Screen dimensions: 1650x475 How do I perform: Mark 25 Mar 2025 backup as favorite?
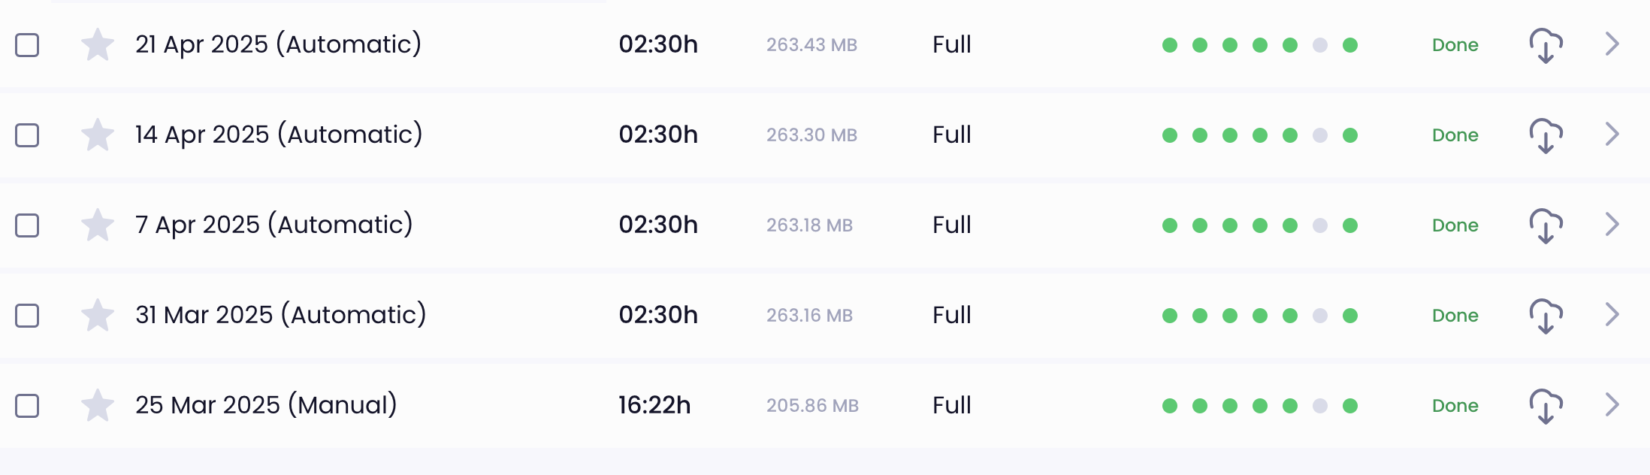point(98,405)
